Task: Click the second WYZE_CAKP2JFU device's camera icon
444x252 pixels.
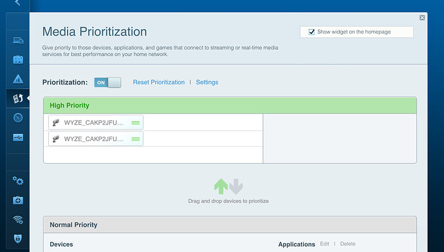Action: click(x=56, y=139)
